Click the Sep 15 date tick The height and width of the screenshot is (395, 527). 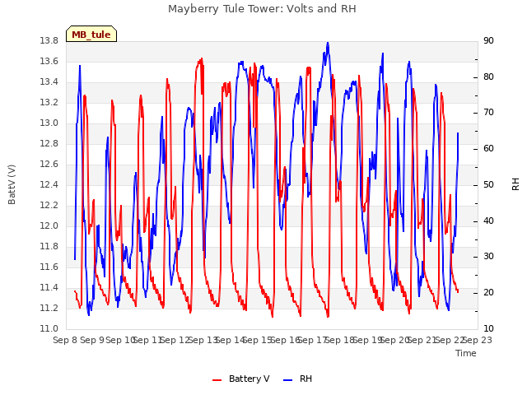(258, 340)
